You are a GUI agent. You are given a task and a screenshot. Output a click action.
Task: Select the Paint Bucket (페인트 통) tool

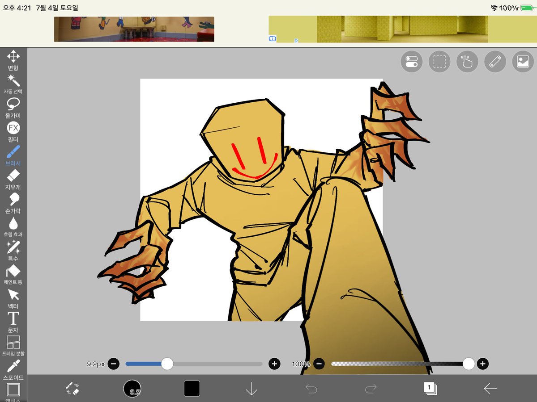13,275
